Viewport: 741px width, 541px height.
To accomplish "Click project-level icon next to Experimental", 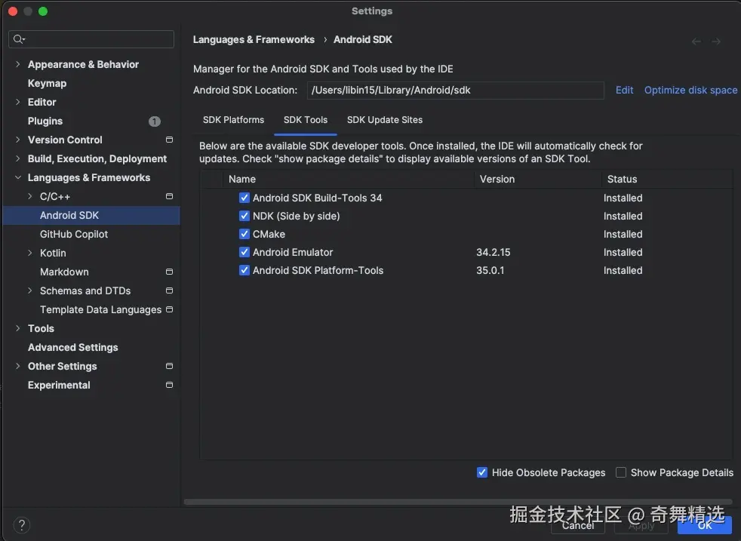I will (x=169, y=385).
